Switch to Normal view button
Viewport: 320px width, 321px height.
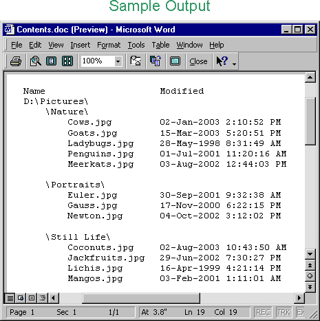[x=10, y=298]
